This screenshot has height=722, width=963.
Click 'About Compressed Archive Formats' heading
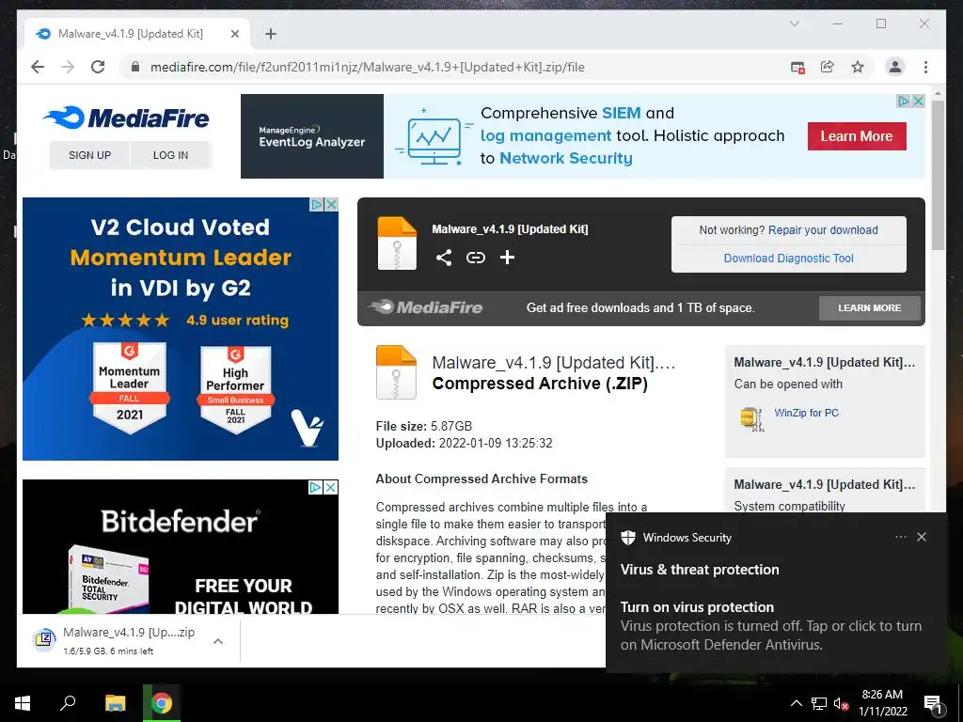click(481, 479)
